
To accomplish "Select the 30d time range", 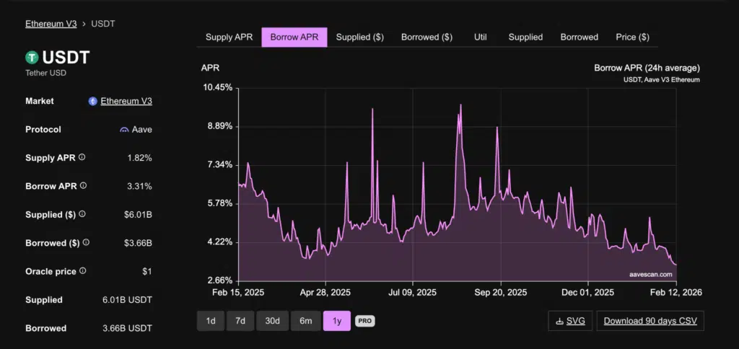I will click(272, 321).
